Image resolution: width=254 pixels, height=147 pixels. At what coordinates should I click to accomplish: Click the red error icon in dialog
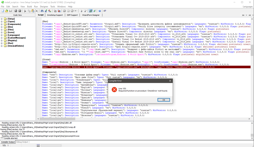click(114, 90)
